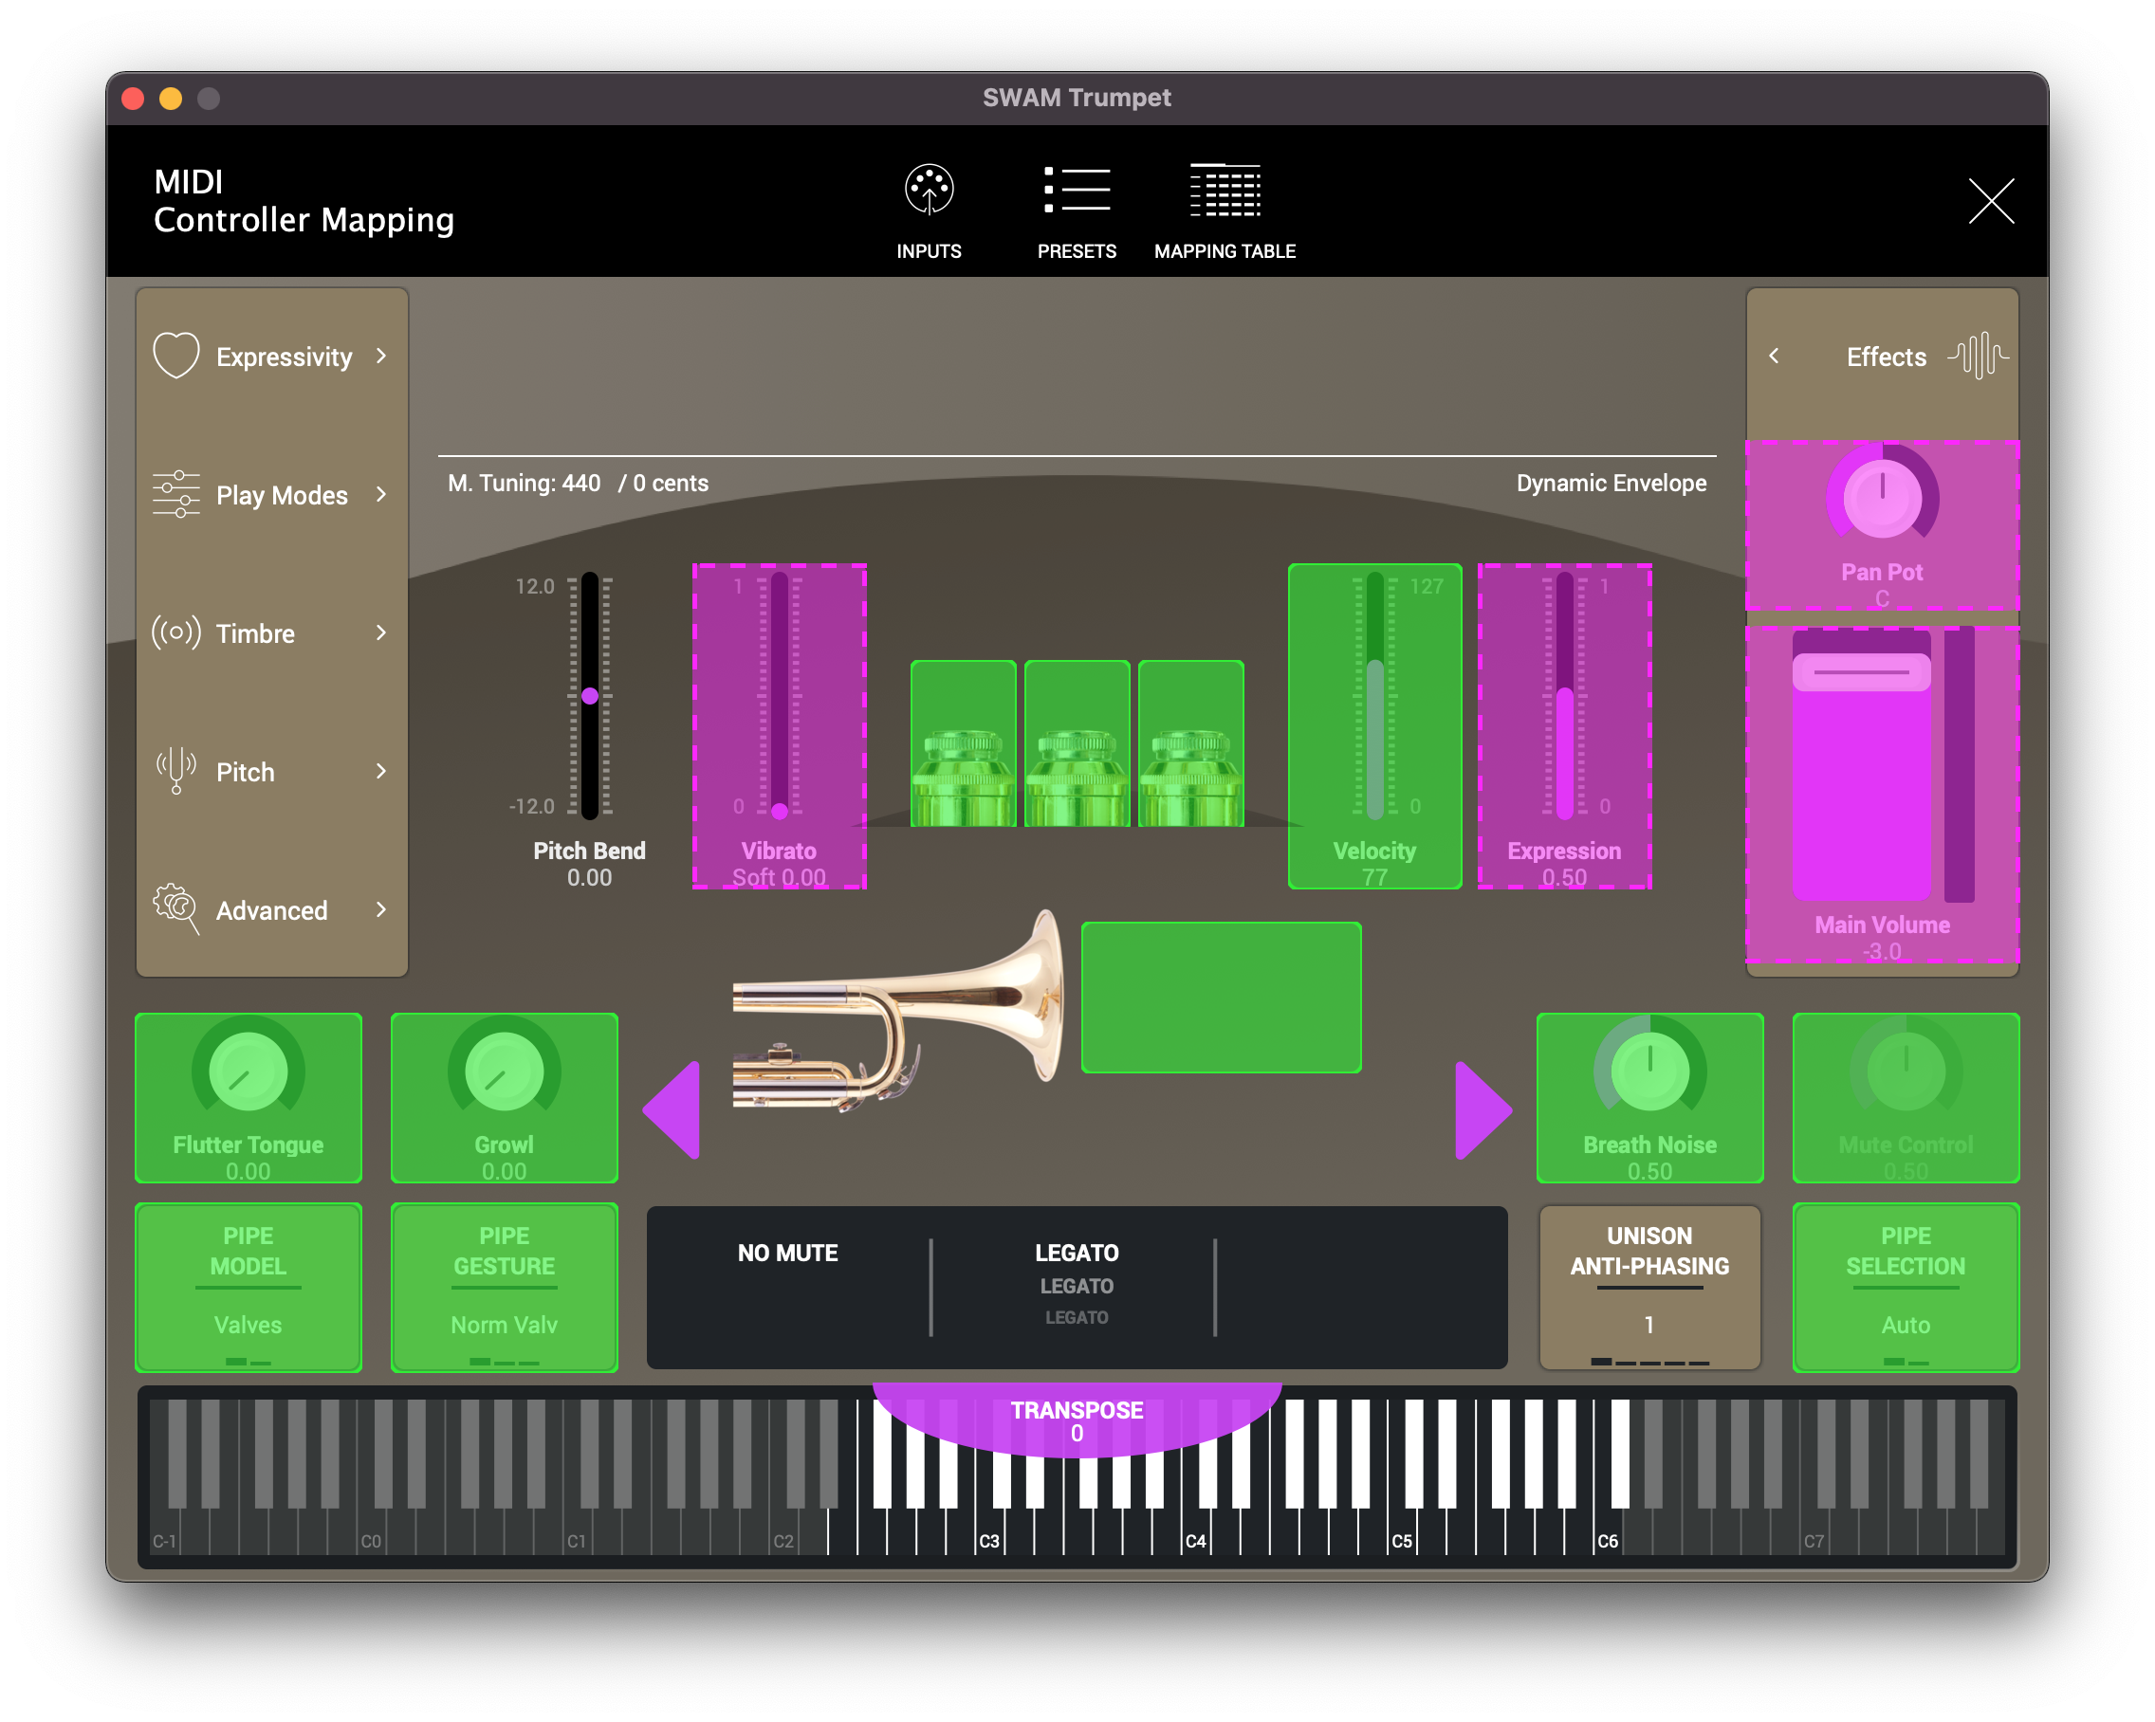Viewport: 2155px width, 1722px height.
Task: Select the Timbre menu label
Action: 255,633
